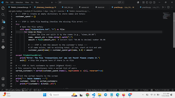Click the sq2-getu-tesfaye folder in status bar

click(x=13, y=90)
